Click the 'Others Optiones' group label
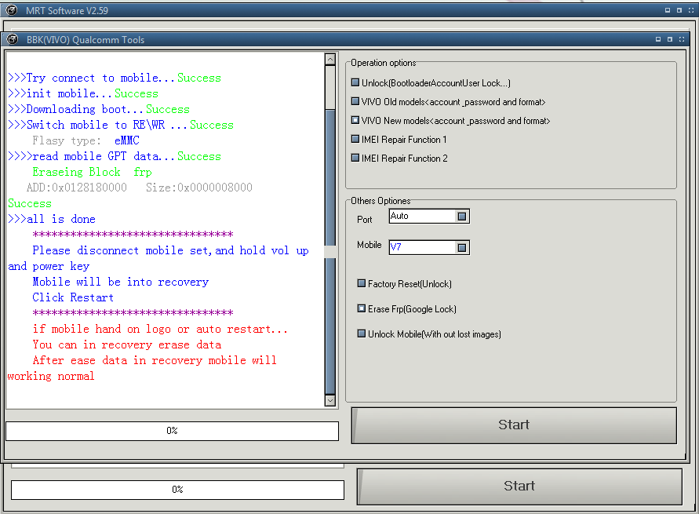 (380, 201)
